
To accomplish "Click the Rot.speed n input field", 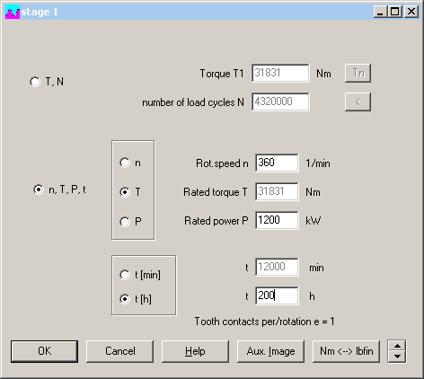I will point(277,163).
